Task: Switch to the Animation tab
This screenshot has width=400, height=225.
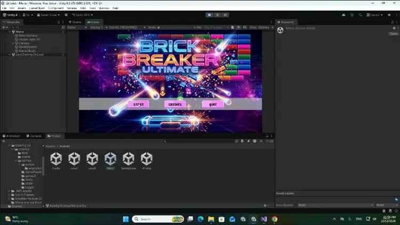Action: [12, 136]
